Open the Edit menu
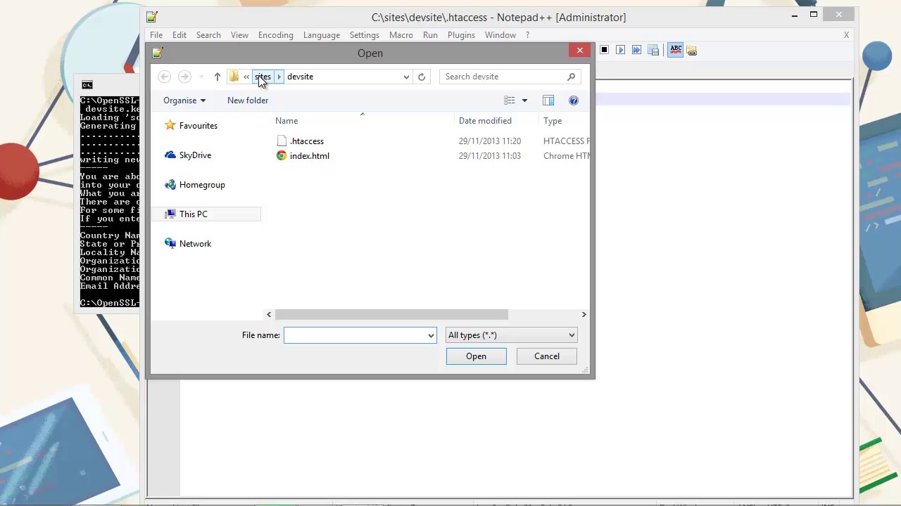This screenshot has width=901, height=506. coord(179,34)
